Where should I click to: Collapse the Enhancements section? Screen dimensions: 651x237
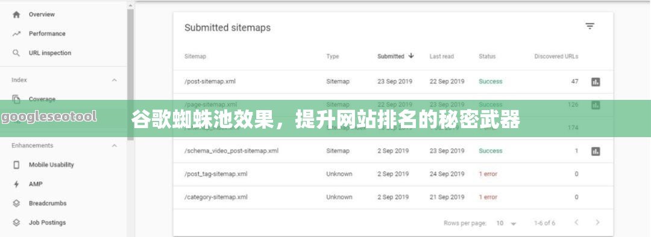click(x=114, y=146)
